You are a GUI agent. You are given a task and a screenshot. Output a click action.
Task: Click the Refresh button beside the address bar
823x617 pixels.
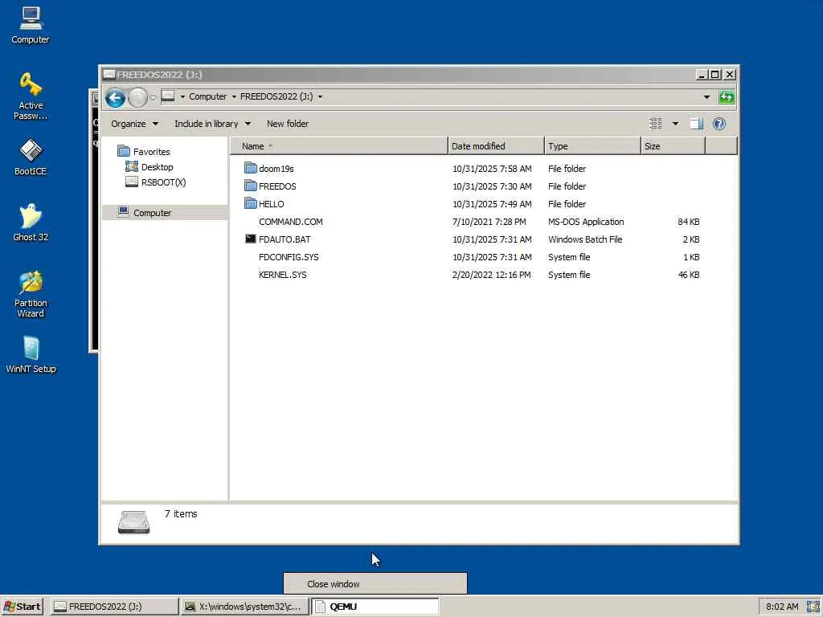(x=727, y=97)
